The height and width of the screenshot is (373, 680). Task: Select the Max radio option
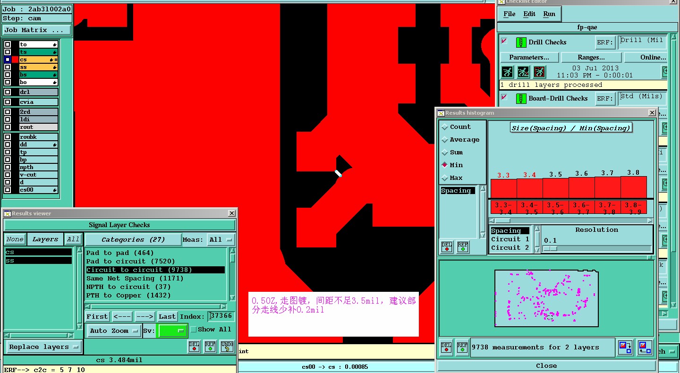(x=444, y=178)
